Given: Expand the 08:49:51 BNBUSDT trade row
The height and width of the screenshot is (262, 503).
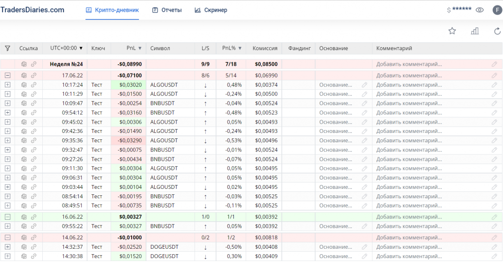Looking at the screenshot, I should click(x=7, y=206).
